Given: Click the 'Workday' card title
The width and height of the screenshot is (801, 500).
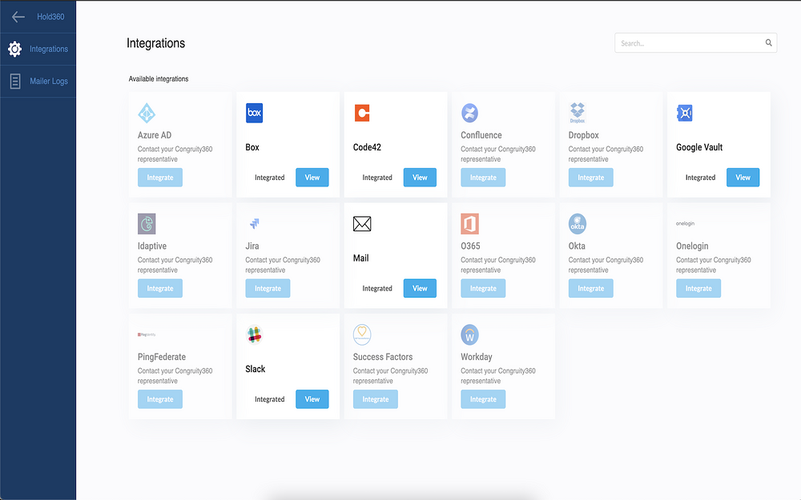Looking at the screenshot, I should [x=477, y=357].
